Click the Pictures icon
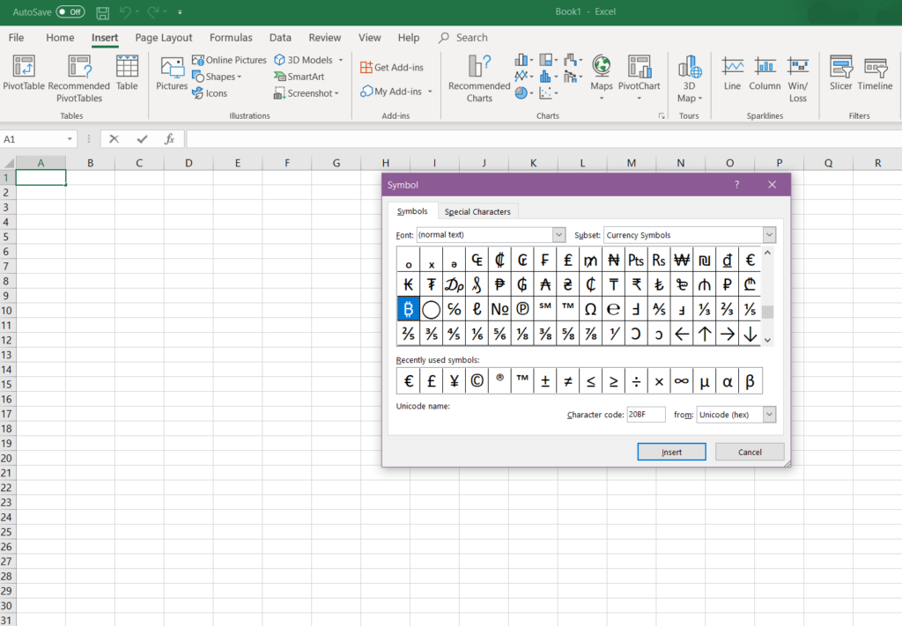The image size is (902, 626). click(x=172, y=68)
